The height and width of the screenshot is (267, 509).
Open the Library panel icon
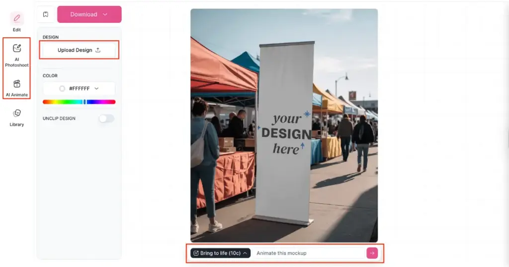coord(17,113)
